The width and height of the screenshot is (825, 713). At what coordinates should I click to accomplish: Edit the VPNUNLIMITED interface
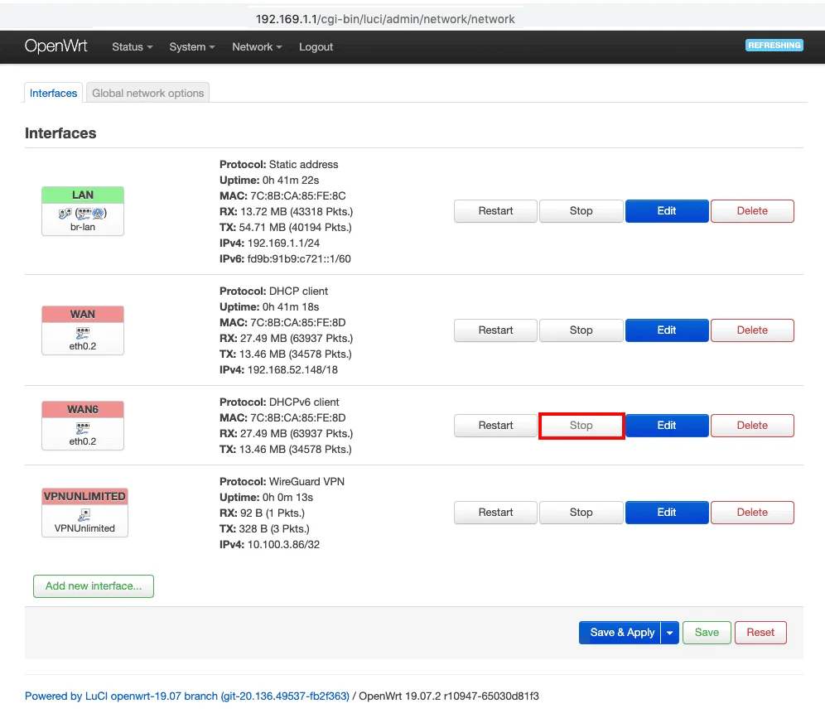coord(667,513)
